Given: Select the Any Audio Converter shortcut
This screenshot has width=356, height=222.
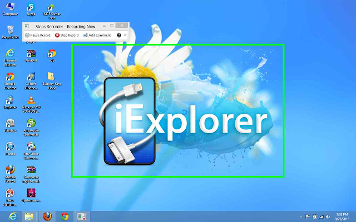Looking at the screenshot, I should click(x=31, y=128).
